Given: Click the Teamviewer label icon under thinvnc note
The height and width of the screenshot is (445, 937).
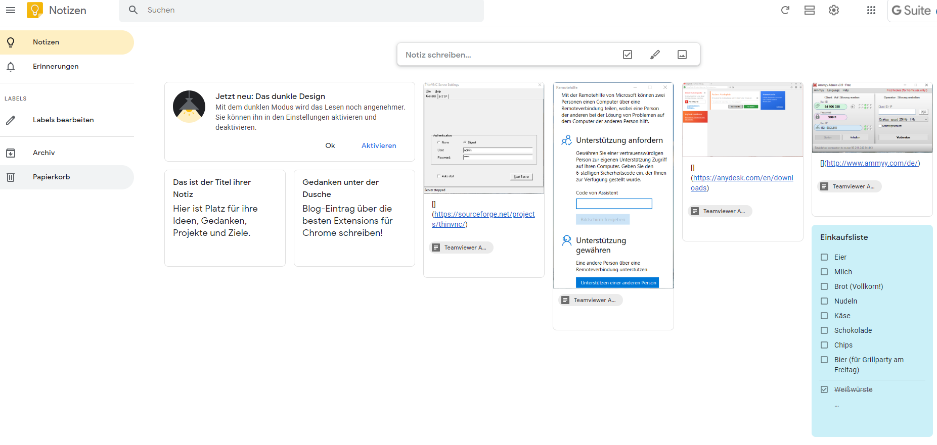Looking at the screenshot, I should pos(436,248).
